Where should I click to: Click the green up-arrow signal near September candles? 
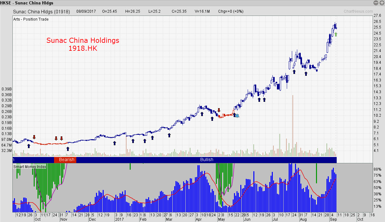point(336,34)
